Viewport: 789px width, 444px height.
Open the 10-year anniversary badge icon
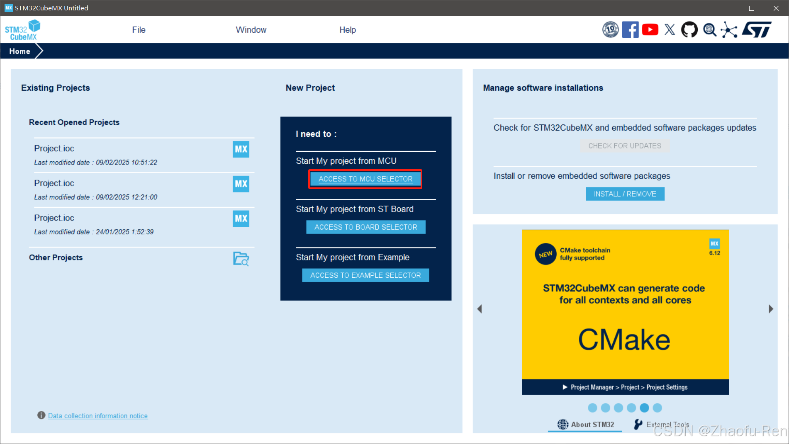[610, 30]
